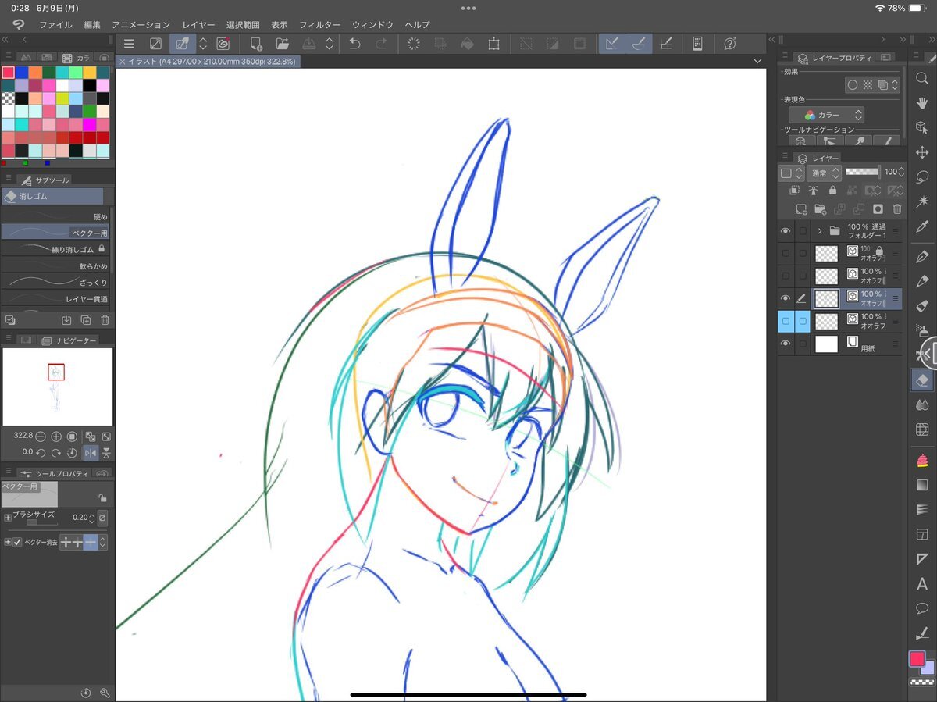Select the Text tool
The image size is (937, 702).
(922, 583)
